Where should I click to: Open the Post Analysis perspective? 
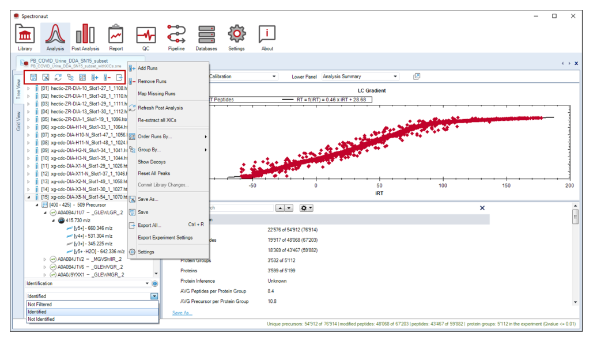(85, 37)
